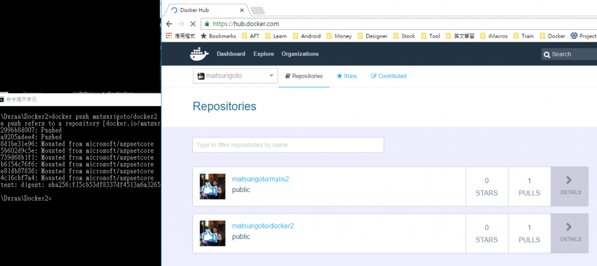The width and height of the screenshot is (597, 266).
Task: Open the matsurigoto account dropdown
Action: pyautogui.click(x=236, y=76)
